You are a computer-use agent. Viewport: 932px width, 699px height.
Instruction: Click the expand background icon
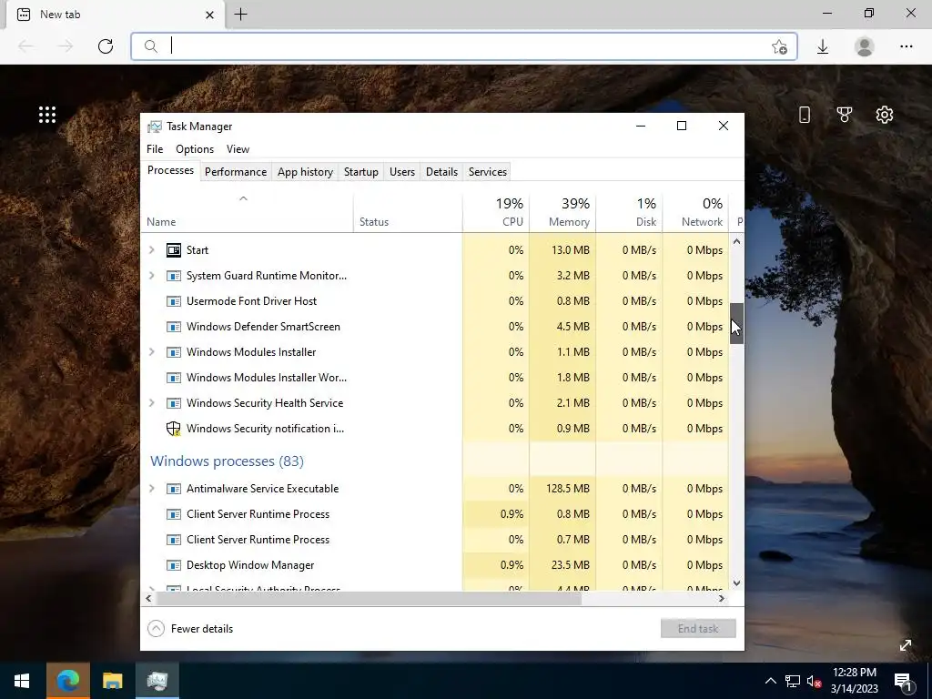(906, 645)
